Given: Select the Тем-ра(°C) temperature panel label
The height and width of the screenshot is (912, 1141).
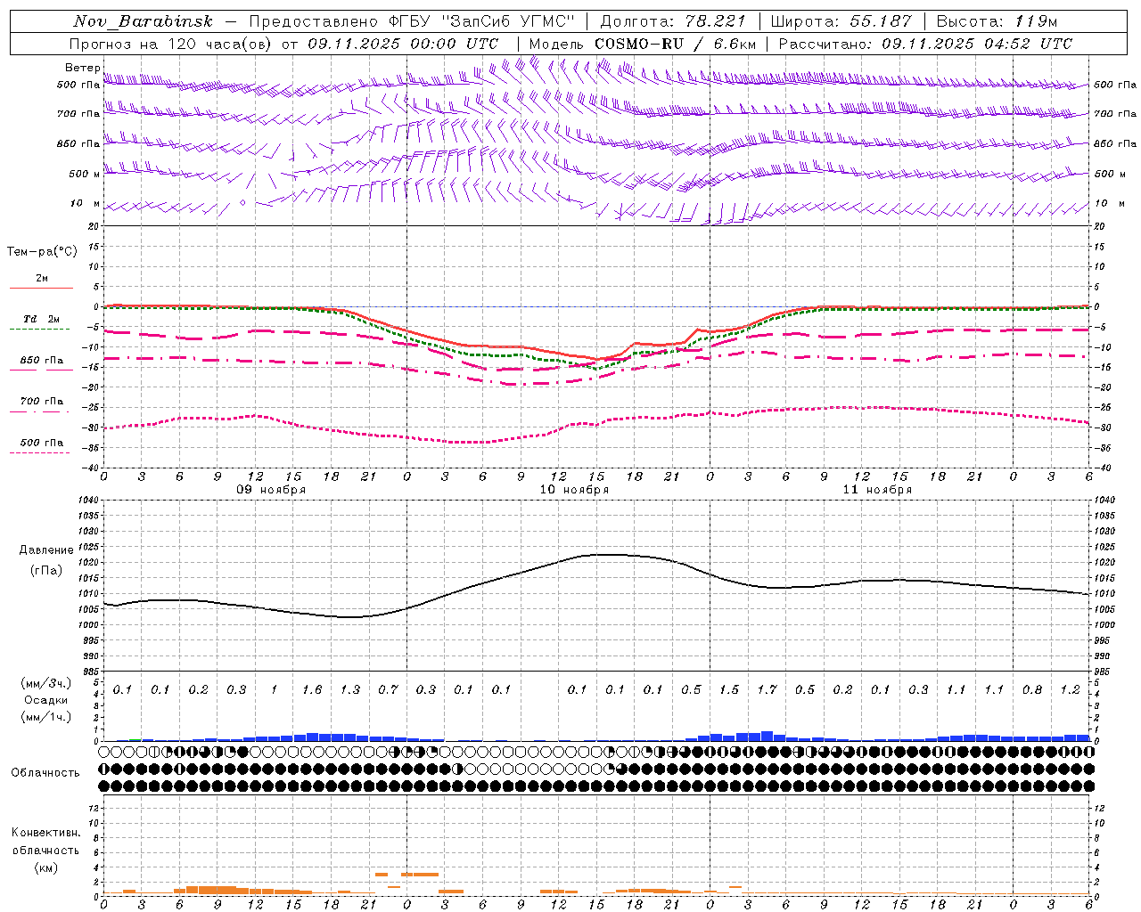Looking at the screenshot, I should tap(42, 252).
